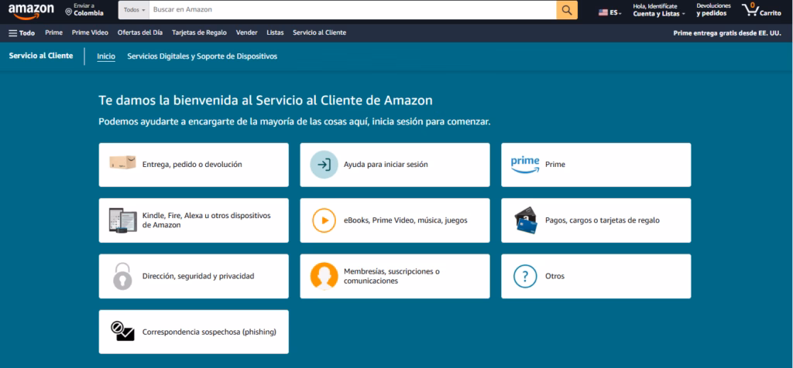Open Prime in navigation bar
This screenshot has width=793, height=368.
[53, 32]
